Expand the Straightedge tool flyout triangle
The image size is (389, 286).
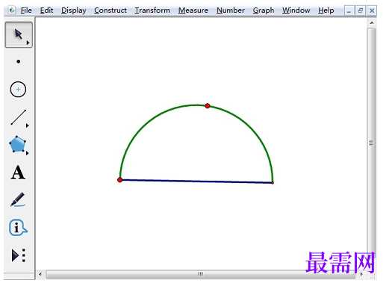pos(28,125)
